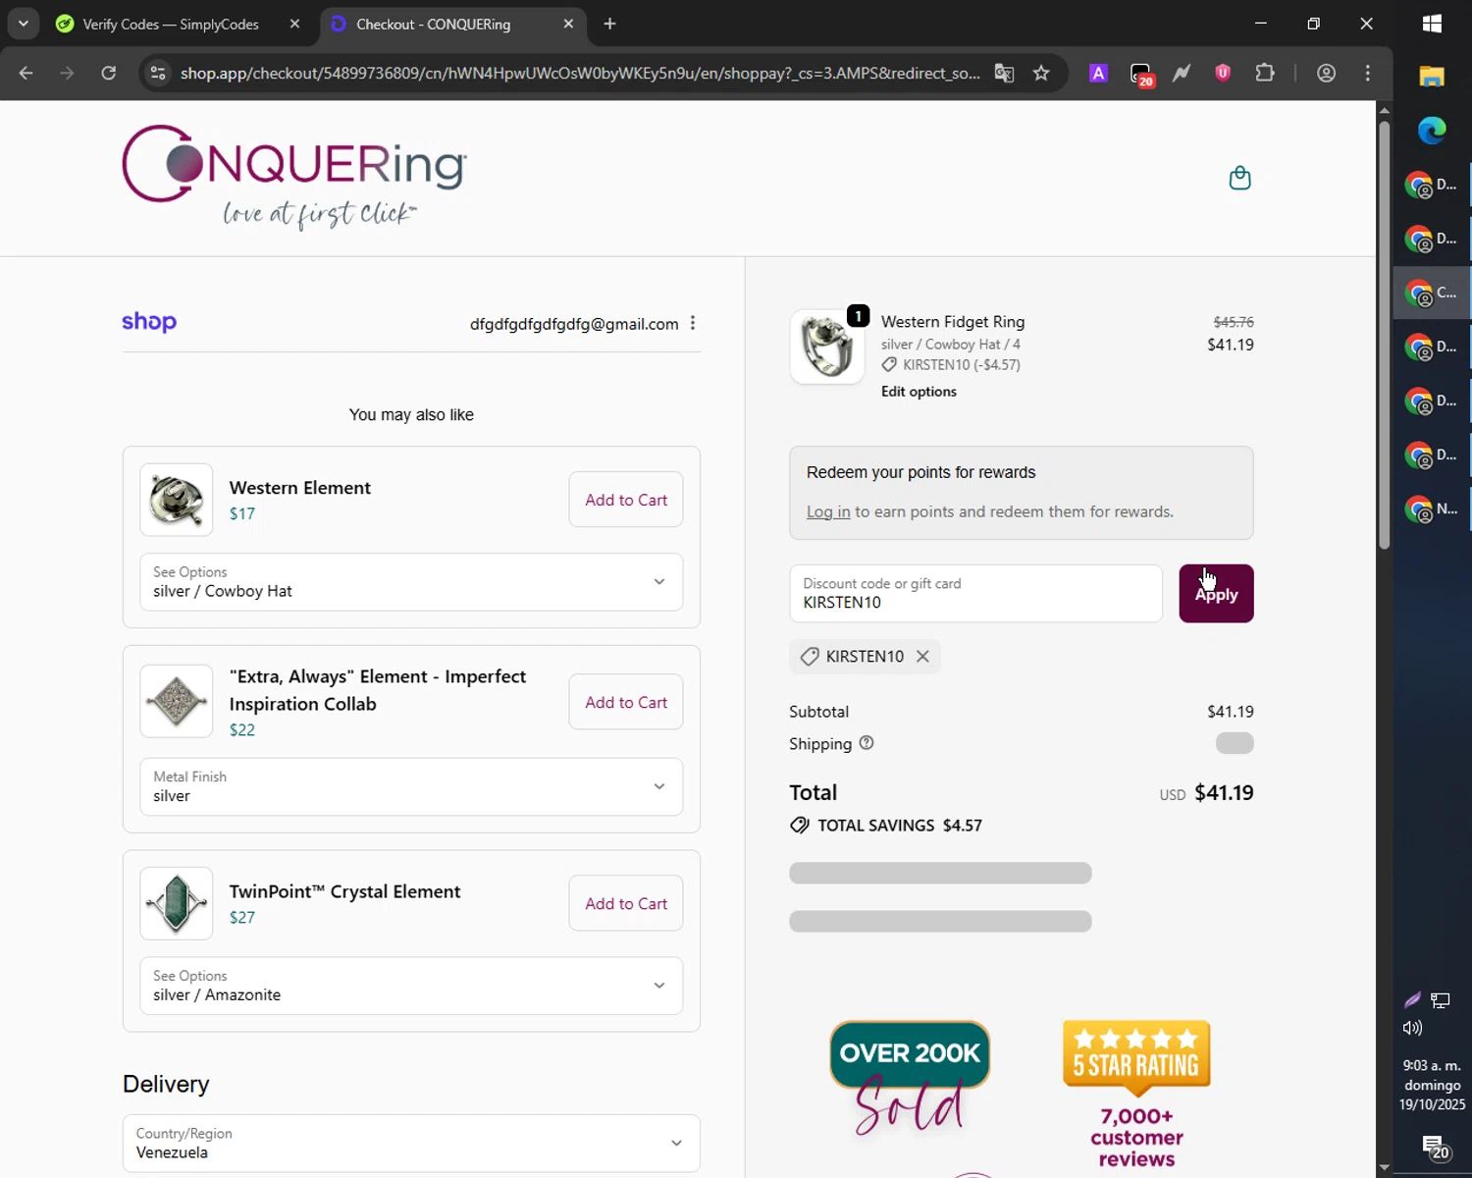Open the Western Element options dropdown
Viewport: 1472px width, 1178px height.
click(x=411, y=582)
